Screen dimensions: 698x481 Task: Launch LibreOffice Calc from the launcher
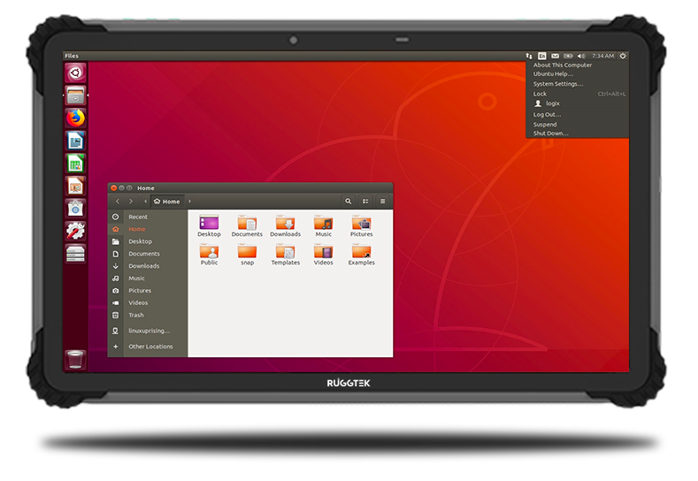pos(75,163)
